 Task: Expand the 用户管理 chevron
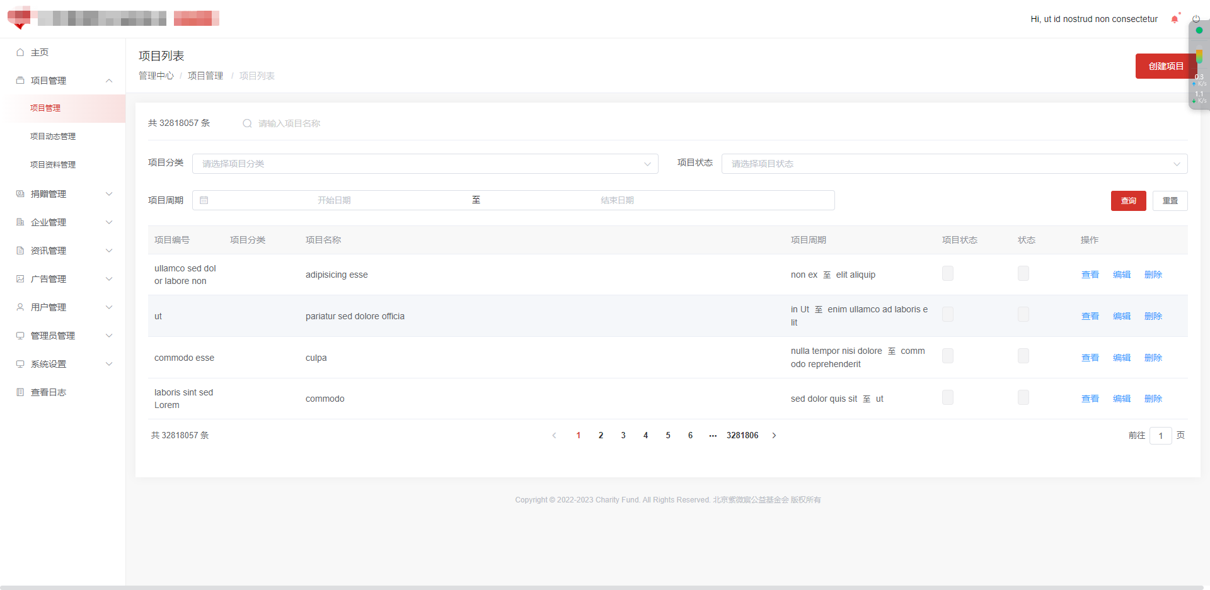click(x=109, y=307)
